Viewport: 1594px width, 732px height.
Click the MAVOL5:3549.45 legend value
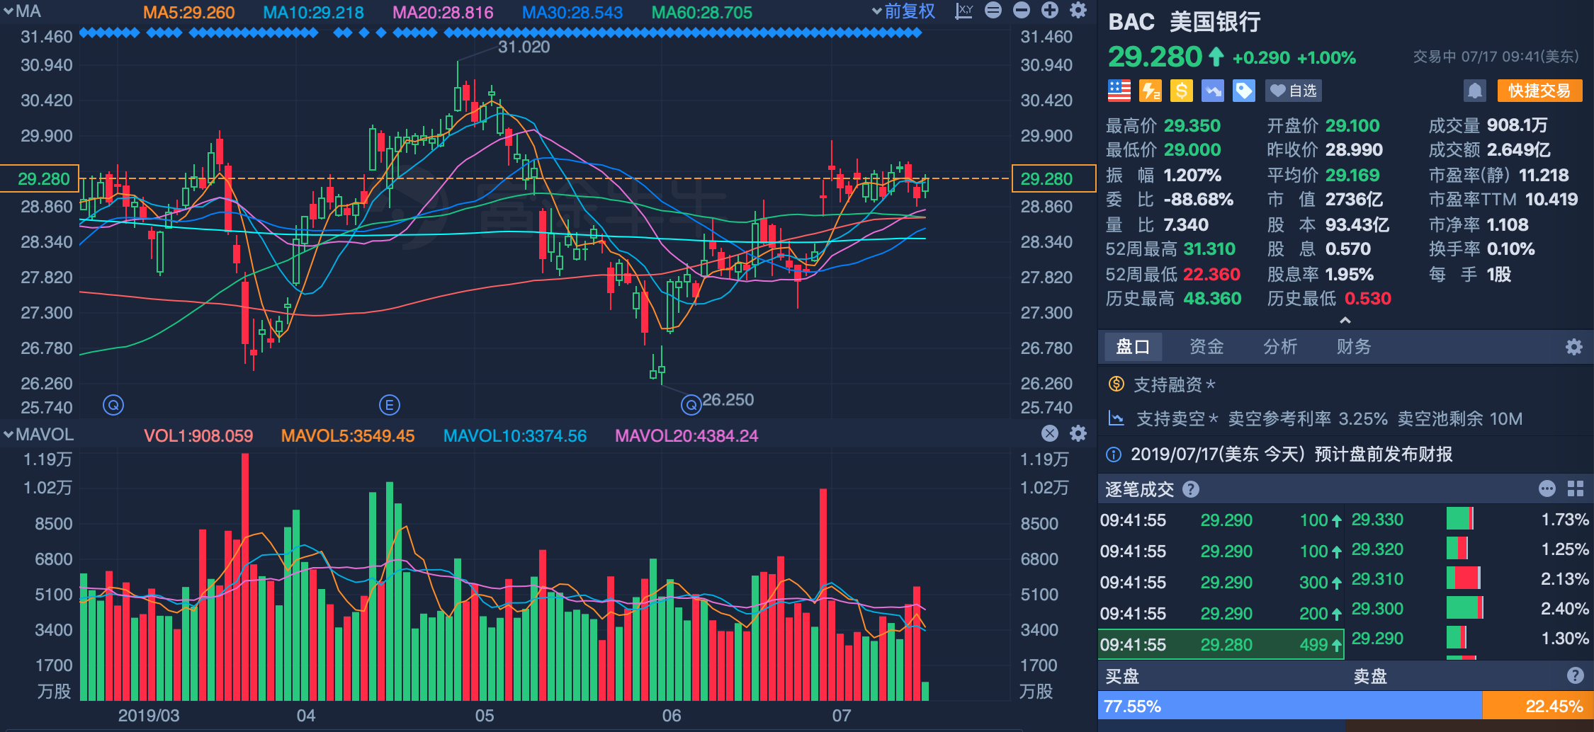tap(348, 435)
